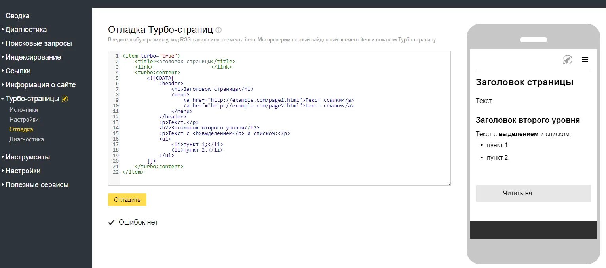This screenshot has height=268, width=606.
Task: Open Индексирование menu item
Action: tap(33, 57)
